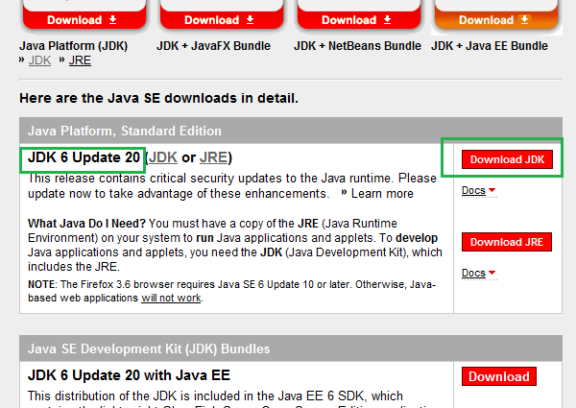Viewport: 576px width, 408px height.
Task: Click the 'JDK 6 Update 20 with Java EE' heading
Action: [129, 375]
